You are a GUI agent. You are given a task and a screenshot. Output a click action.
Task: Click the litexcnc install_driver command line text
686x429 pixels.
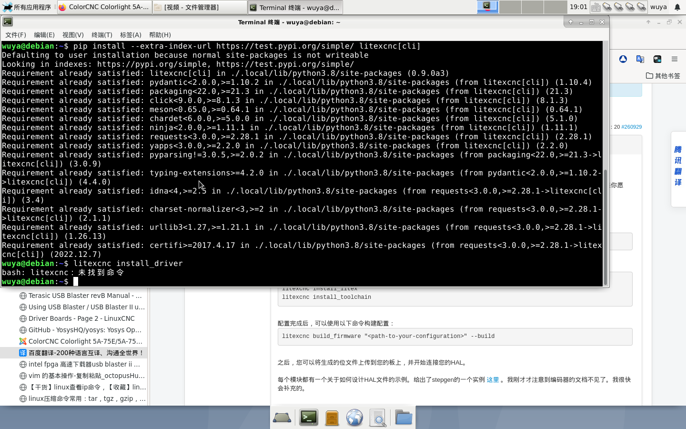click(x=128, y=264)
